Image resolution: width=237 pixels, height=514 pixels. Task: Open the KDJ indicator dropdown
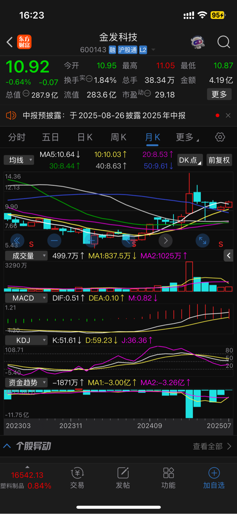tap(26, 341)
